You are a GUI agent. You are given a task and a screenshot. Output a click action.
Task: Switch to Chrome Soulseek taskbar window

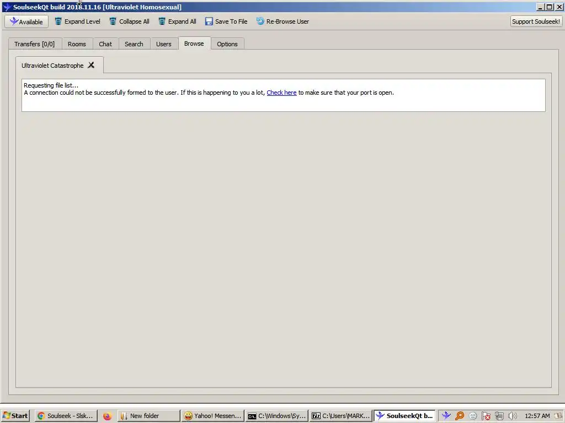tap(66, 416)
